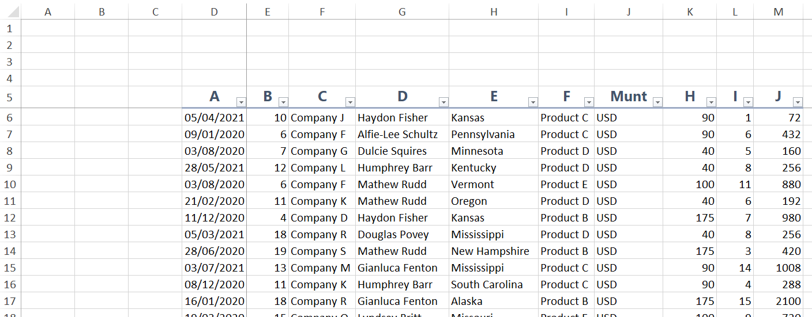The height and width of the screenshot is (317, 812).
Task: Select row 5 header
Action: point(10,97)
